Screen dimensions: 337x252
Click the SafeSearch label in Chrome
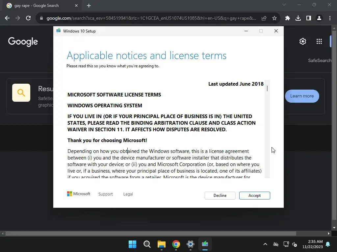(x=320, y=60)
